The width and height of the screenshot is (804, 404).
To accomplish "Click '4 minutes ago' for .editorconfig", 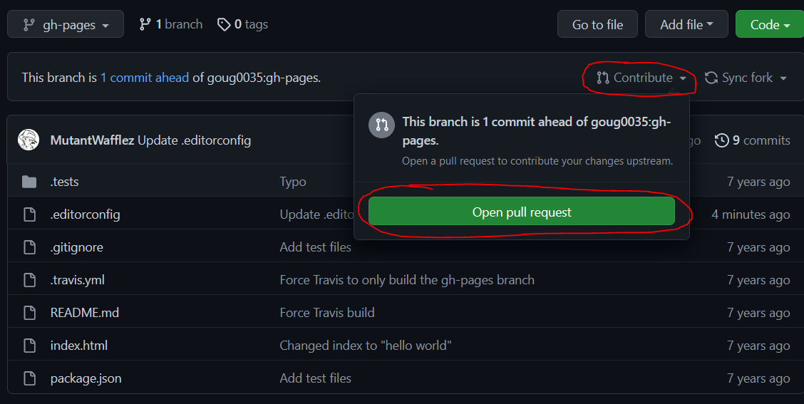I will 751,214.
